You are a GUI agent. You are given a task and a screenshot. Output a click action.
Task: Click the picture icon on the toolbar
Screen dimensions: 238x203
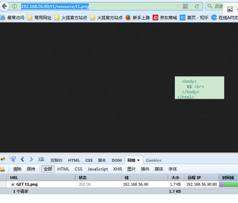230,10
